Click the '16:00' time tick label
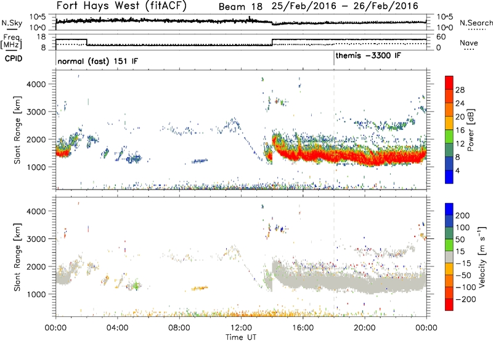 click(303, 328)
